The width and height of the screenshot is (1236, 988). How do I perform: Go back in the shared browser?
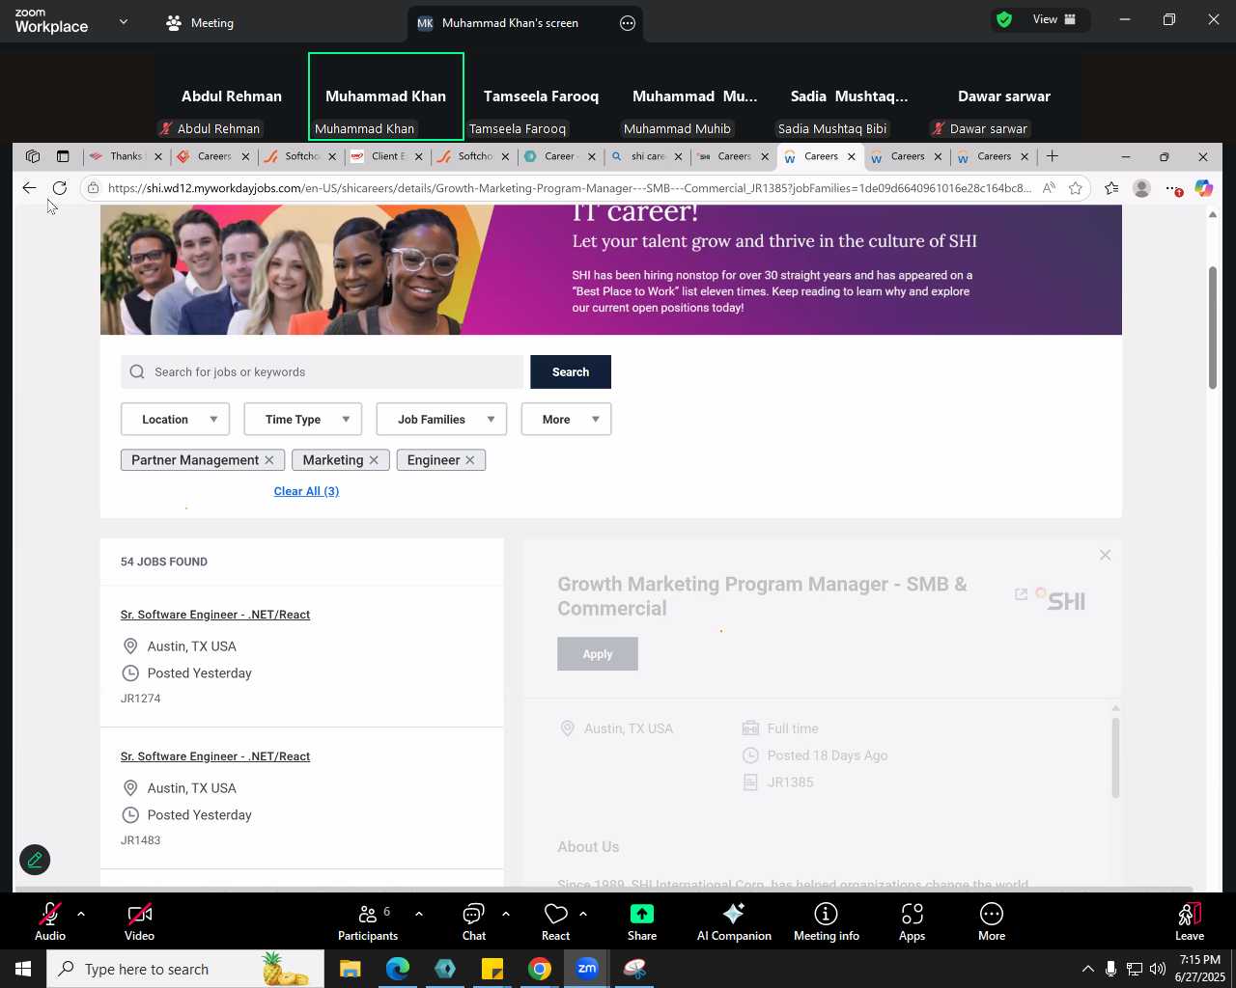[29, 188]
